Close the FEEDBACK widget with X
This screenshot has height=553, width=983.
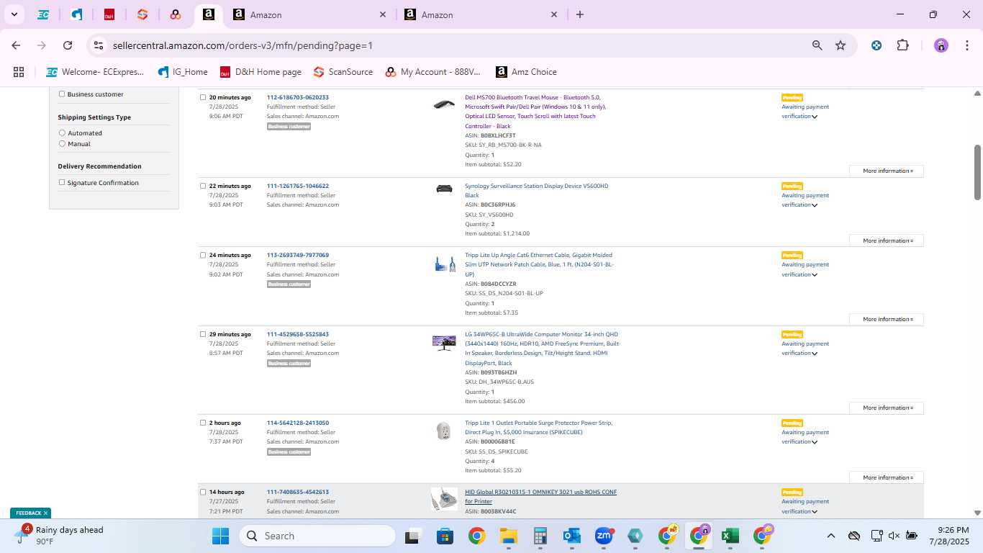(x=45, y=513)
